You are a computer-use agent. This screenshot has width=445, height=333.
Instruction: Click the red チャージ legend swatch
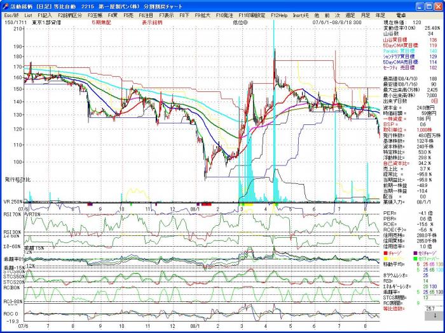(x=385, y=253)
